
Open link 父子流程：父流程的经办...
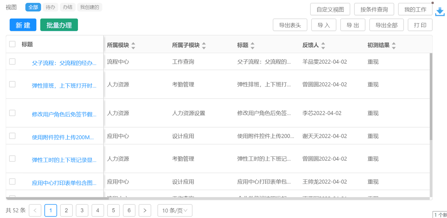point(64,63)
